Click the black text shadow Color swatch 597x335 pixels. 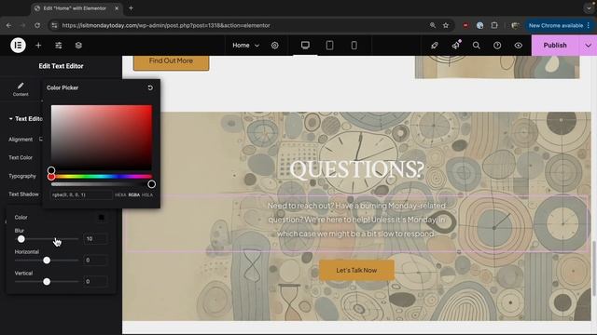(x=101, y=217)
